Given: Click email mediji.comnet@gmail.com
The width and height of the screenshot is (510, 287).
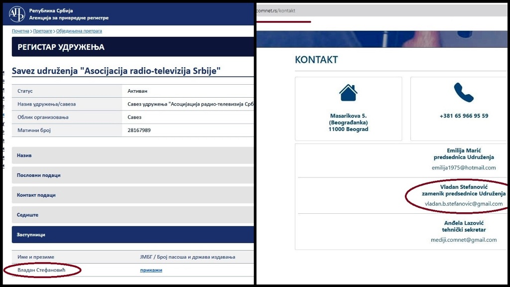Looking at the screenshot, I should (x=464, y=240).
